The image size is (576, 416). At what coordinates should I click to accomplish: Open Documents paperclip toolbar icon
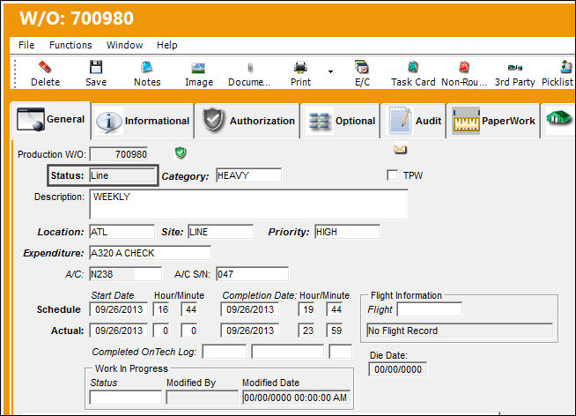(x=250, y=68)
